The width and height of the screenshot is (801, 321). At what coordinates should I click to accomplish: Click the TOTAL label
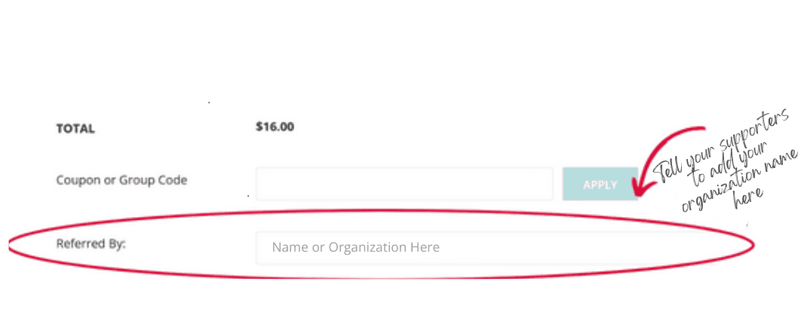click(75, 129)
